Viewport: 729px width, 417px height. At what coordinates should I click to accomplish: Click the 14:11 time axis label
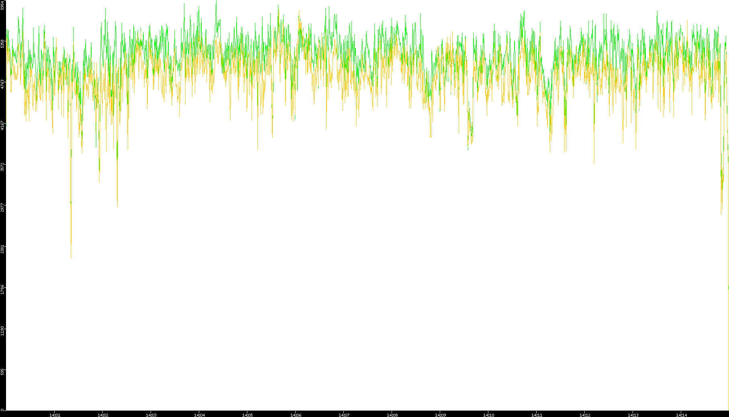point(537,415)
